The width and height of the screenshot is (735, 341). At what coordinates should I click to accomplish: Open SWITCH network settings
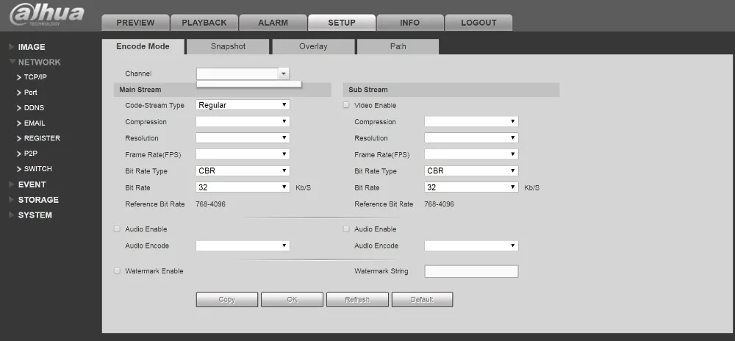click(35, 168)
